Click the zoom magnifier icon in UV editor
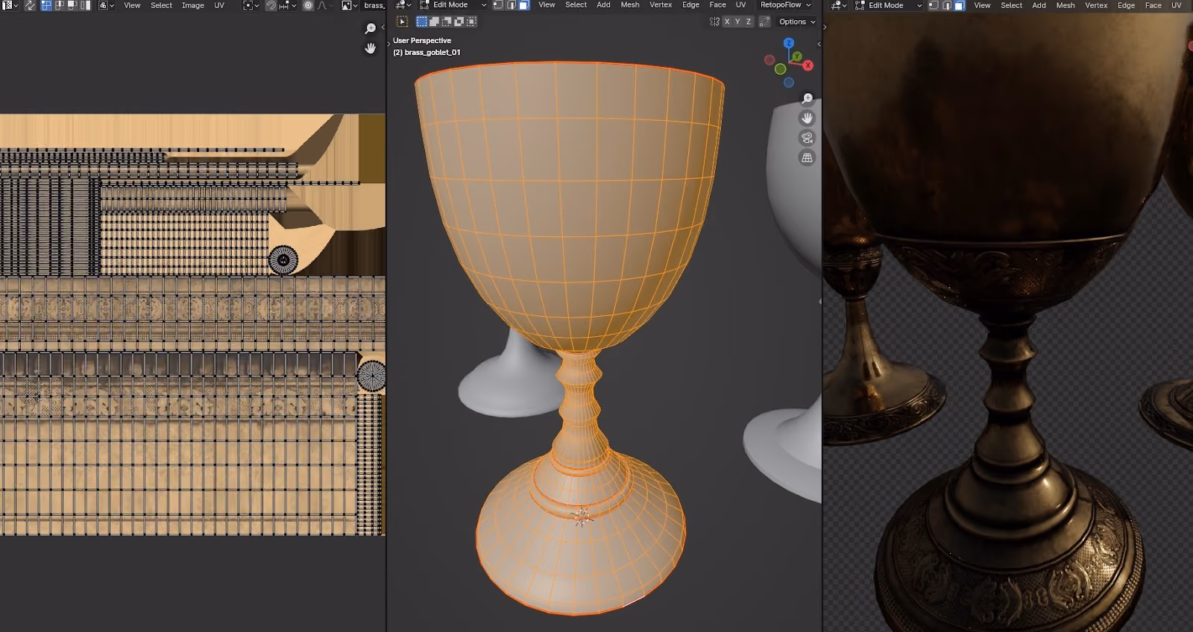Image resolution: width=1193 pixels, height=632 pixels. 371,28
